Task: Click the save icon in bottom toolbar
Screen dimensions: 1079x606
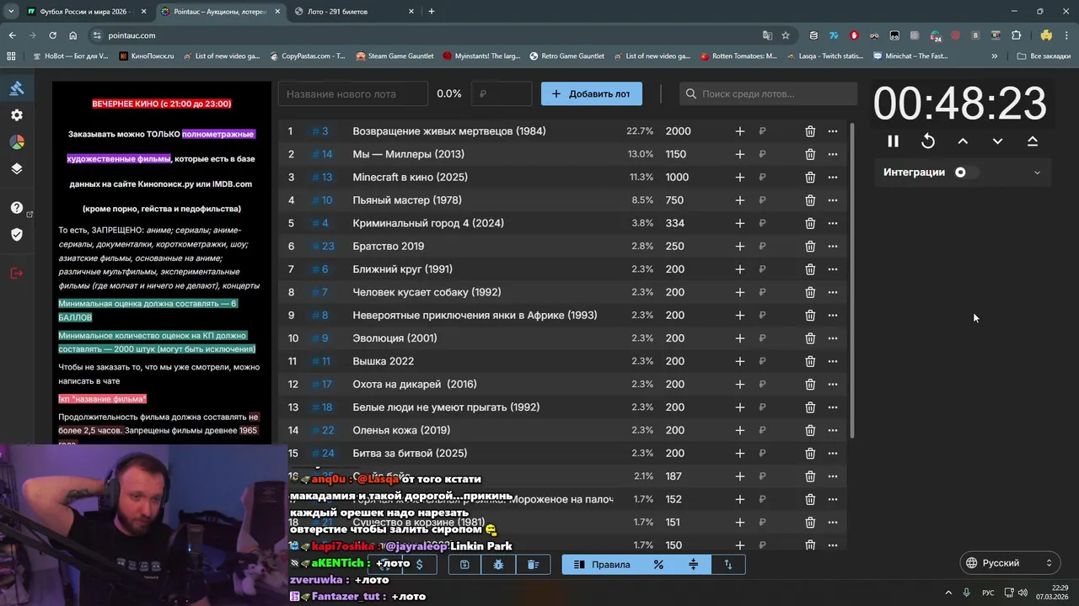Action: 464,565
